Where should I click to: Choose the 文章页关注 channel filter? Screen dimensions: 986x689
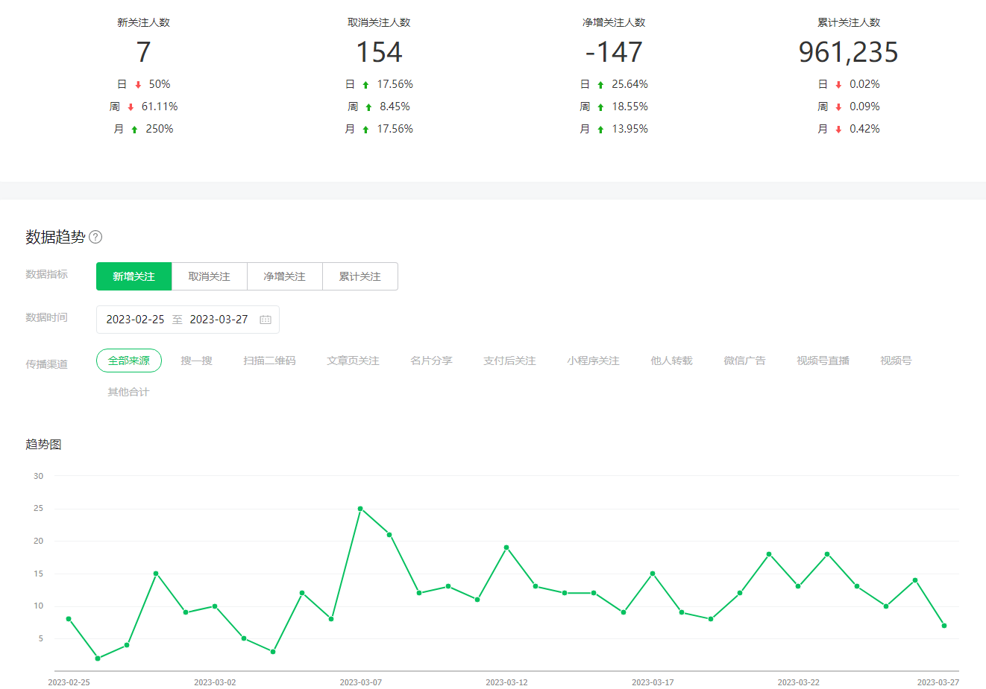(x=353, y=361)
